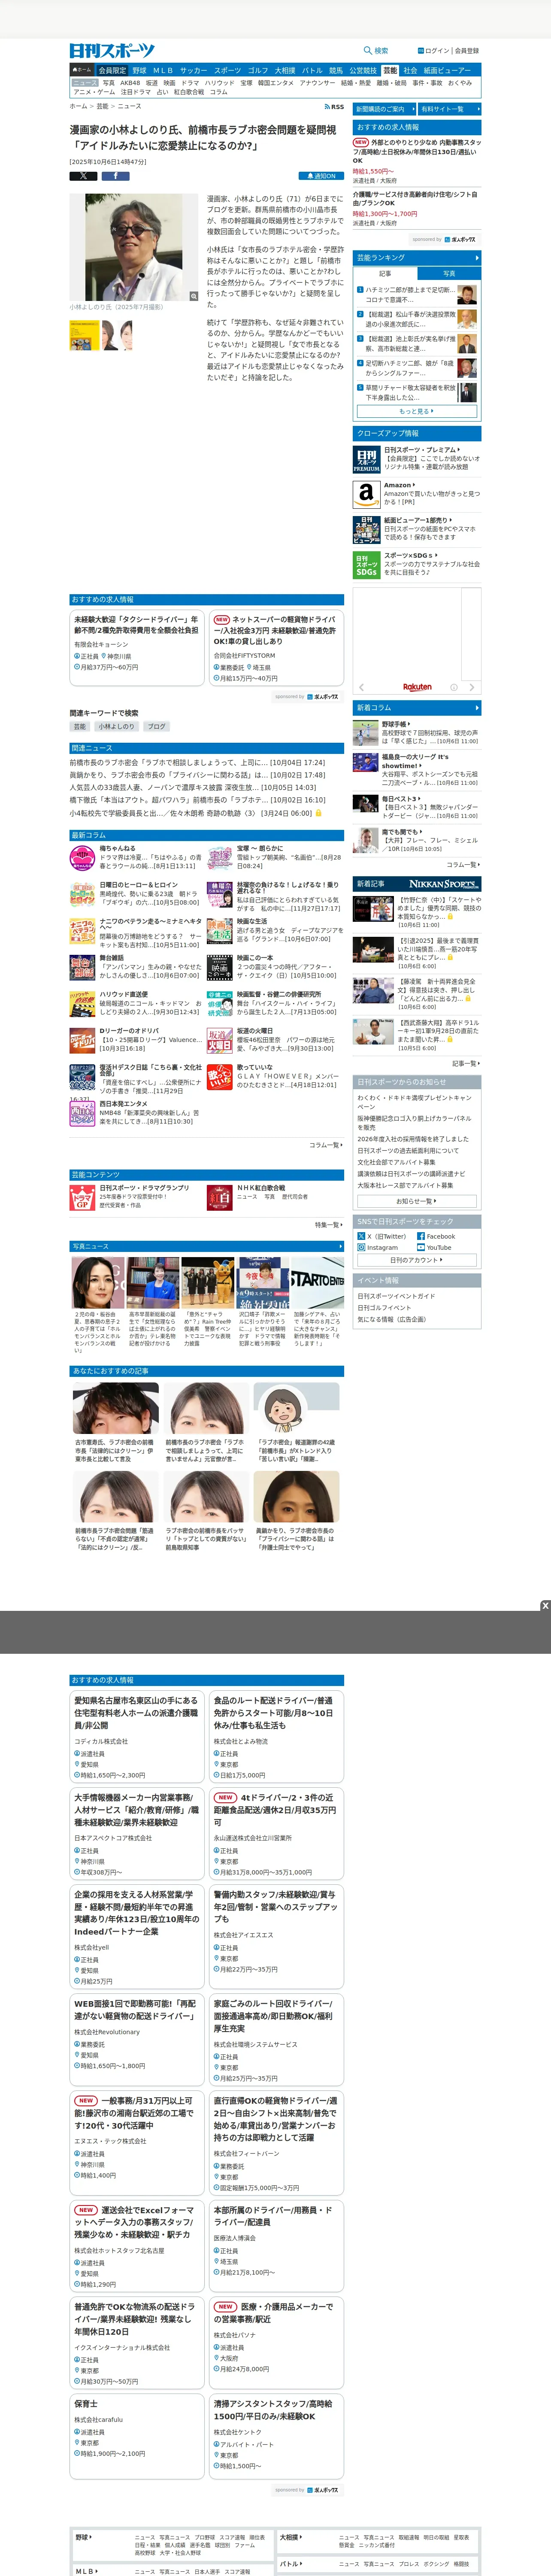Open the 社会 navigation tab
The width and height of the screenshot is (551, 2576).
click(410, 71)
